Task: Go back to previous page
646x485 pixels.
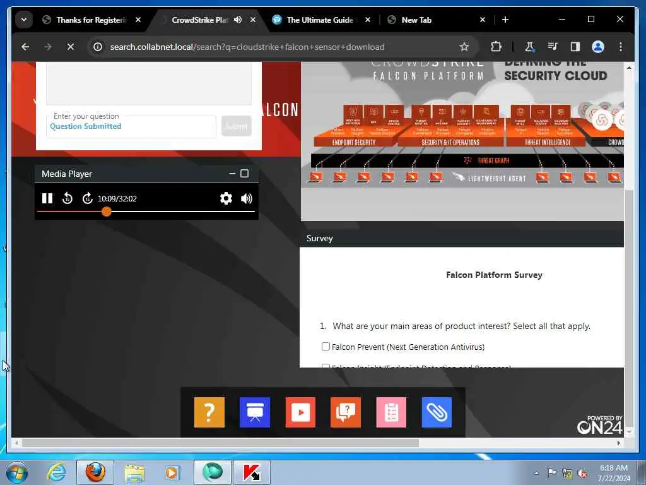Action: [x=25, y=47]
